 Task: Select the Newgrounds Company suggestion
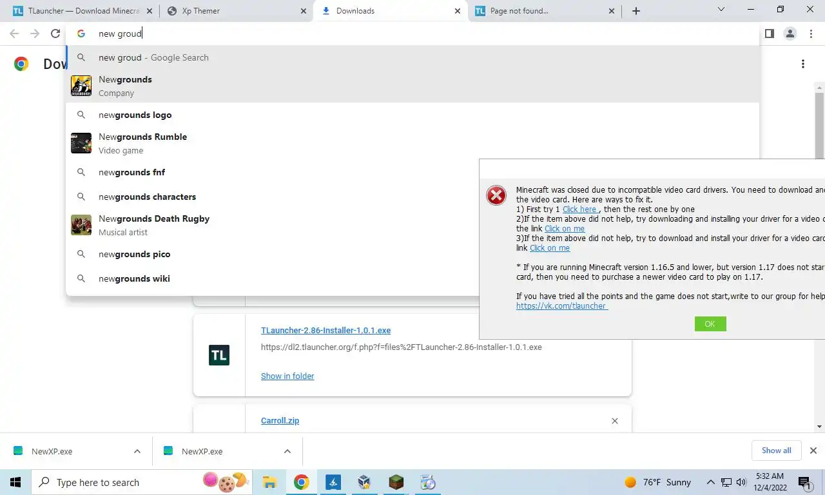(x=412, y=86)
